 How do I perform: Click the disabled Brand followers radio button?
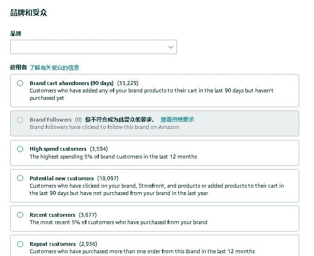coord(20,120)
